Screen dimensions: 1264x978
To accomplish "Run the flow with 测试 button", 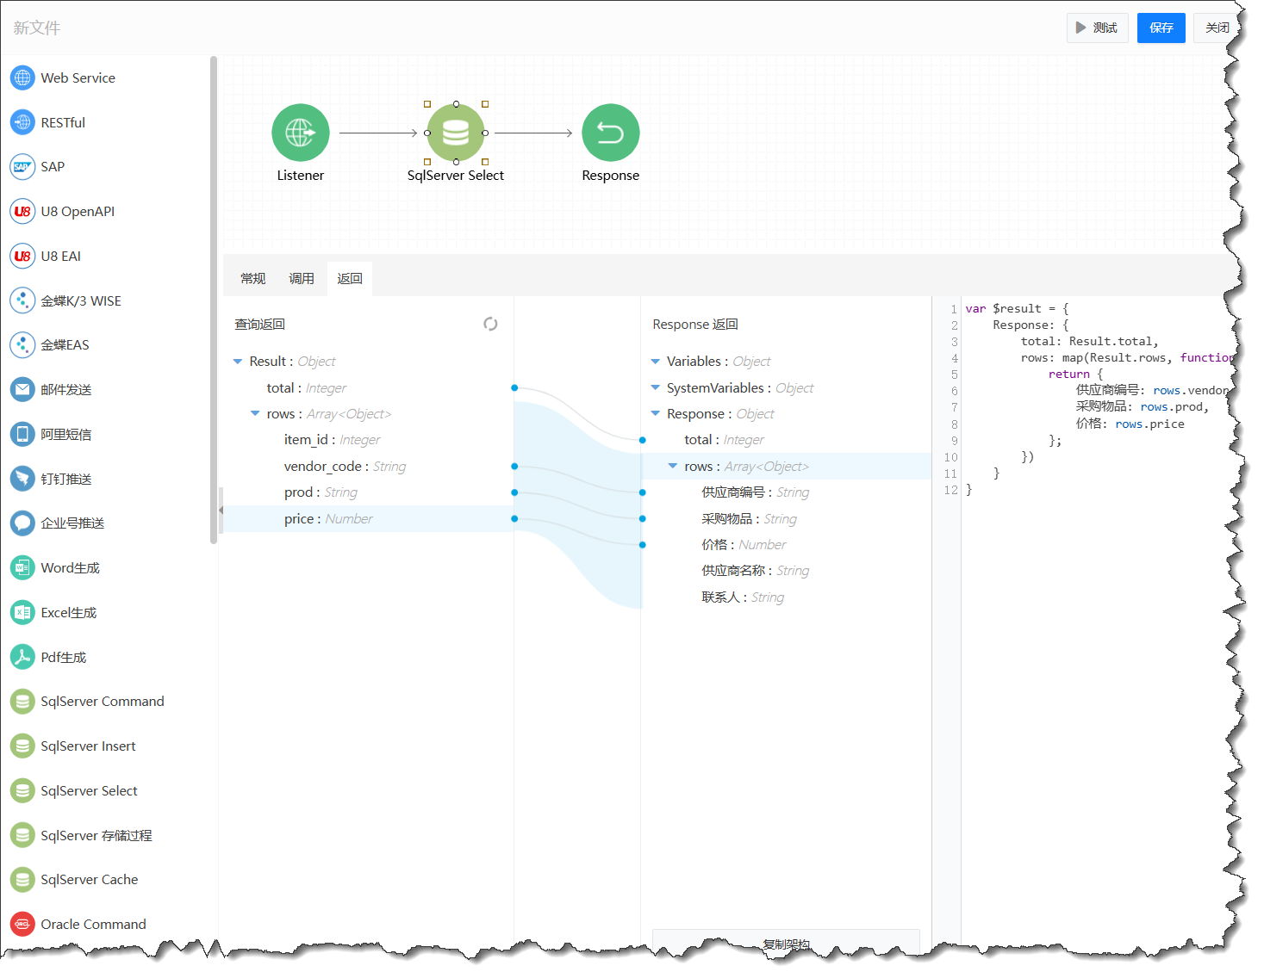I will click(x=1097, y=28).
